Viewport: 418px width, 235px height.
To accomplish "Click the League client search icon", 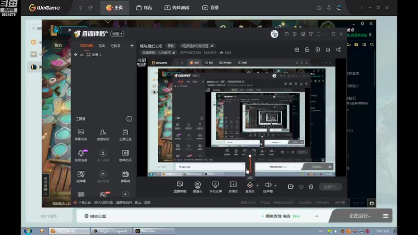I will point(372,45).
